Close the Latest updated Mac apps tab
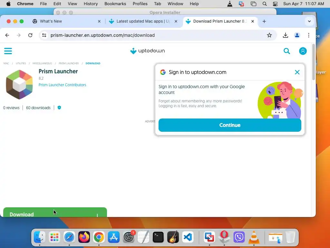This screenshot has width=330, height=248. click(176, 21)
